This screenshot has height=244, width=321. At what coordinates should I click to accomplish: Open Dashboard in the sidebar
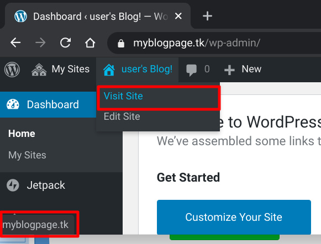(x=48, y=104)
